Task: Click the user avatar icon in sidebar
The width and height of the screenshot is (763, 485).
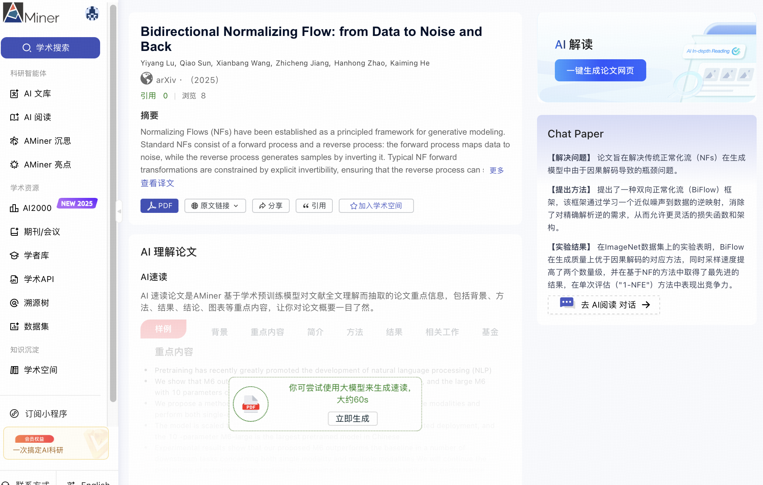Action: [x=92, y=13]
